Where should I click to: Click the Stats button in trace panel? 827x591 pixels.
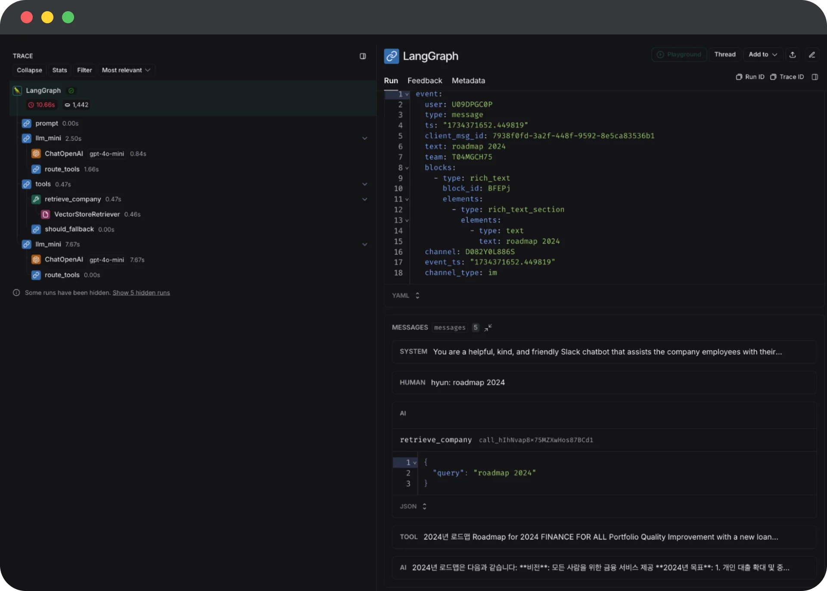point(59,70)
